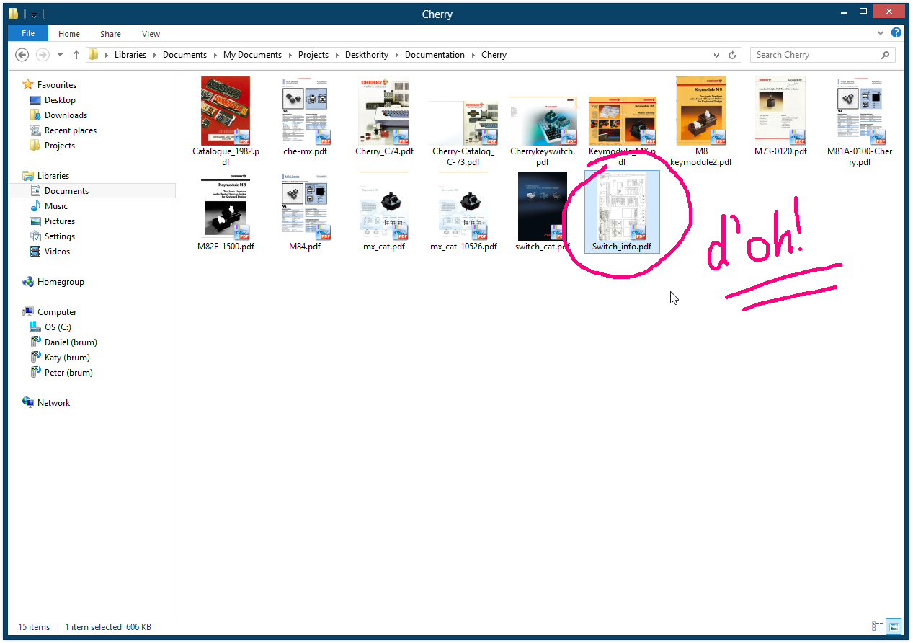913x643 pixels.
Task: Select the Downloads folder in Favourites
Action: (66, 115)
